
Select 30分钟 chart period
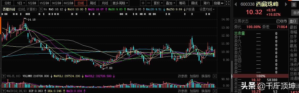tap(56, 3)
